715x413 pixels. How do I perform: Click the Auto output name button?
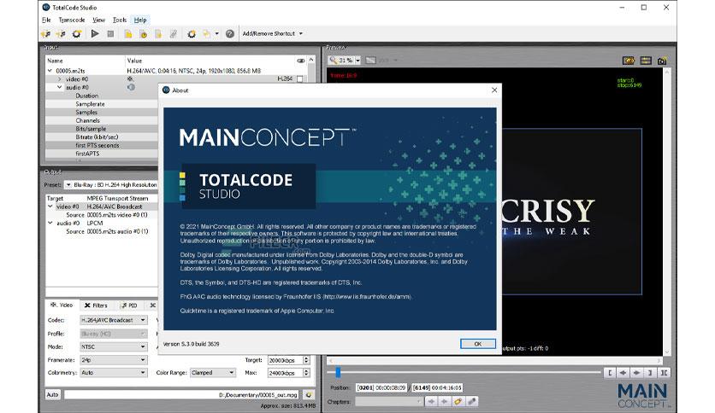click(52, 394)
